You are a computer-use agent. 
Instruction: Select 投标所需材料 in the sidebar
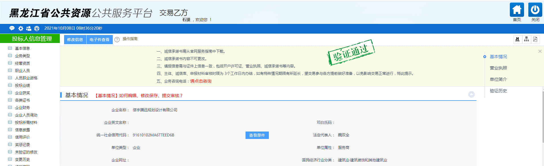26,122
